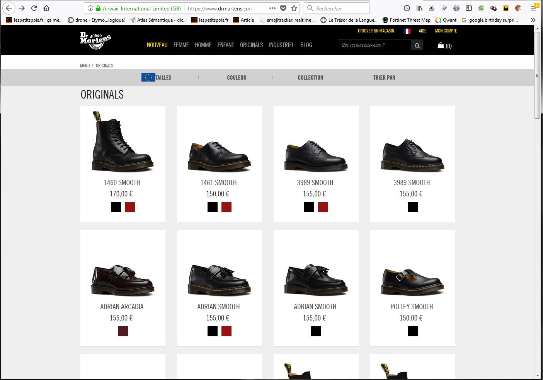
Task: Open the 1460 Smooth boot image
Action: [x=123, y=141]
